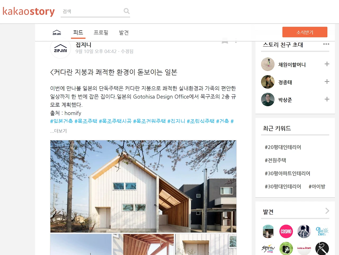Open the pink COSMO channel icon
339x255 pixels.
[x=286, y=231]
